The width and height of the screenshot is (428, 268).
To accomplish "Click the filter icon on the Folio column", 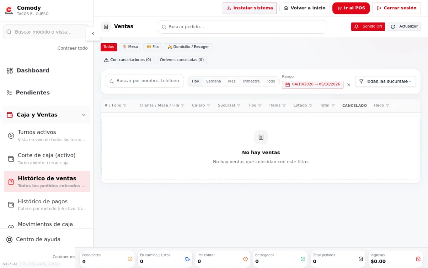I will pyautogui.click(x=125, y=106).
